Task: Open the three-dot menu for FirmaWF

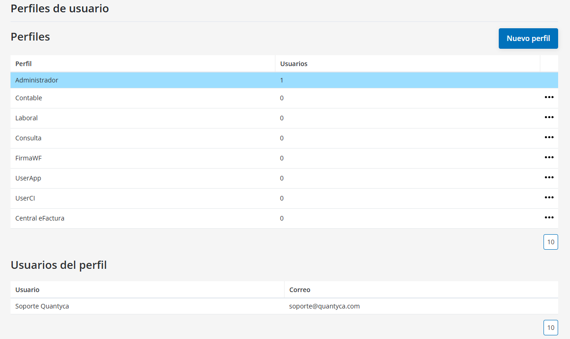Action: (549, 157)
